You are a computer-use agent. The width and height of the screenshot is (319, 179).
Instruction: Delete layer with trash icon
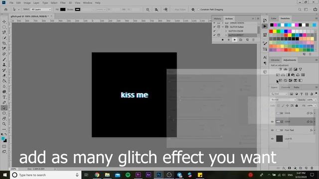[312, 168]
